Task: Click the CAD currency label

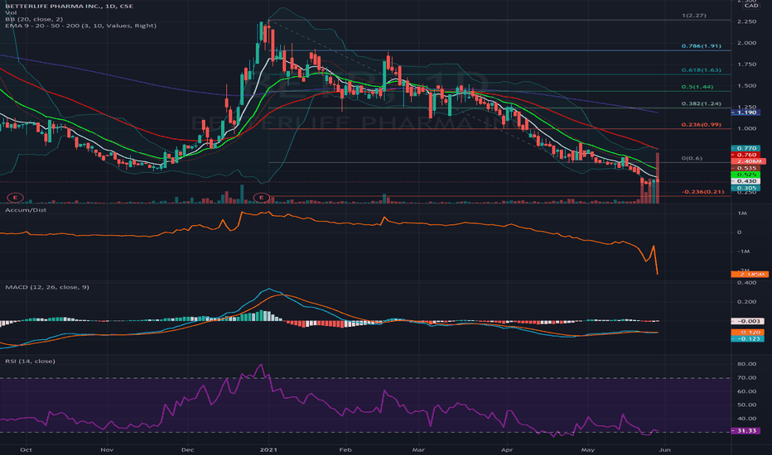Action: pos(750,6)
